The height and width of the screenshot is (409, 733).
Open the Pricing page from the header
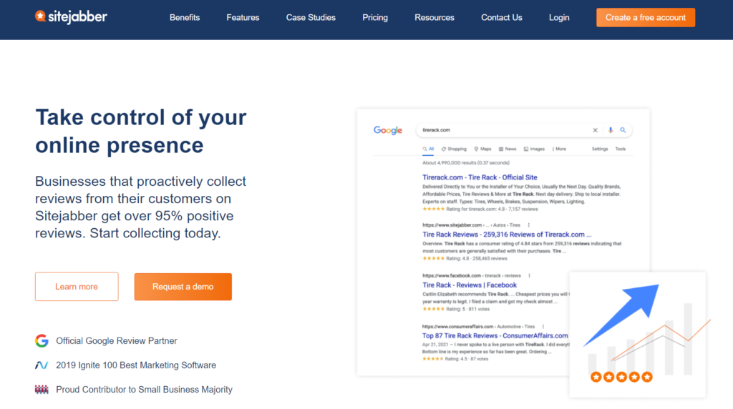pos(375,18)
